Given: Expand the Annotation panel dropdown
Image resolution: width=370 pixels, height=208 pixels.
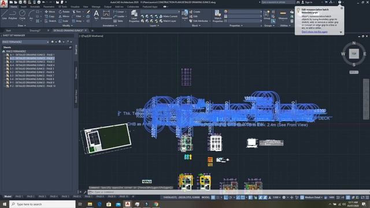Looking at the screenshot, I should pos(110,25).
